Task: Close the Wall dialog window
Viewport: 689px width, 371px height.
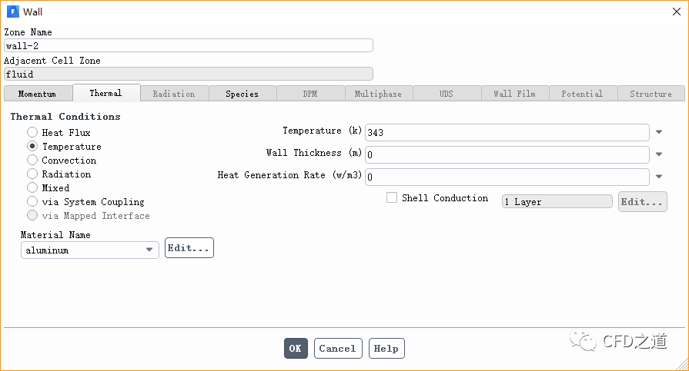Action: coord(675,12)
